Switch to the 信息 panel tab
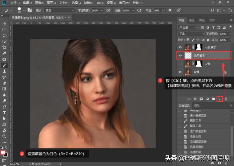The height and width of the screenshot is (166, 234). click(197, 106)
